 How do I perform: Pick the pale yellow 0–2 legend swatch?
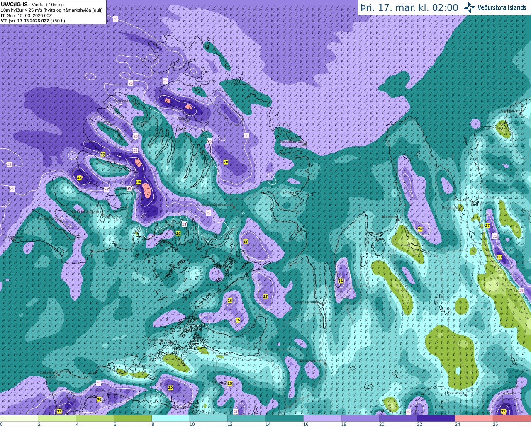[19, 418]
